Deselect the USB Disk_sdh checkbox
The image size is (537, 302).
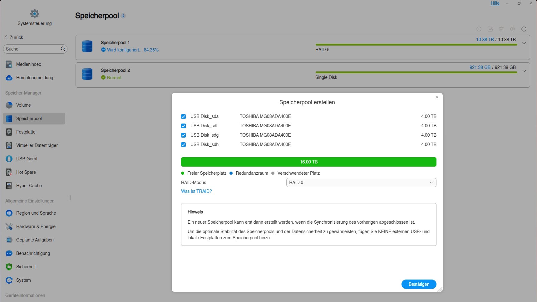184,144
